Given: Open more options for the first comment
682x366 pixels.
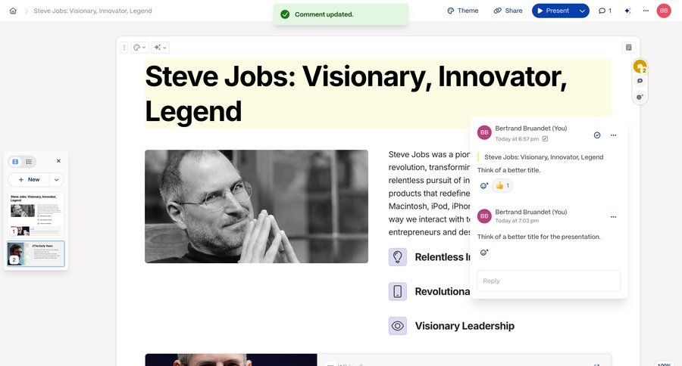Looking at the screenshot, I should (x=613, y=135).
